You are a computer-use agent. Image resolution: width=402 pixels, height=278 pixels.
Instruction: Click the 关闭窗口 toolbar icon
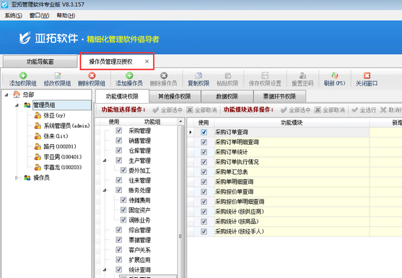pos(367,76)
